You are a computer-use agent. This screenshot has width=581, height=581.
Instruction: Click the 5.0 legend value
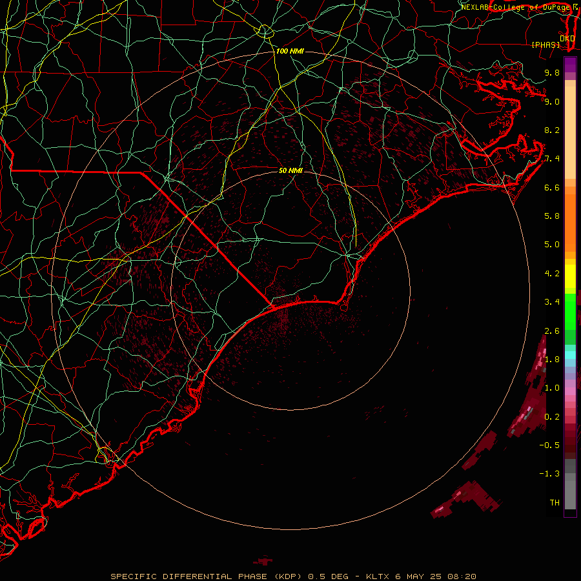point(552,245)
